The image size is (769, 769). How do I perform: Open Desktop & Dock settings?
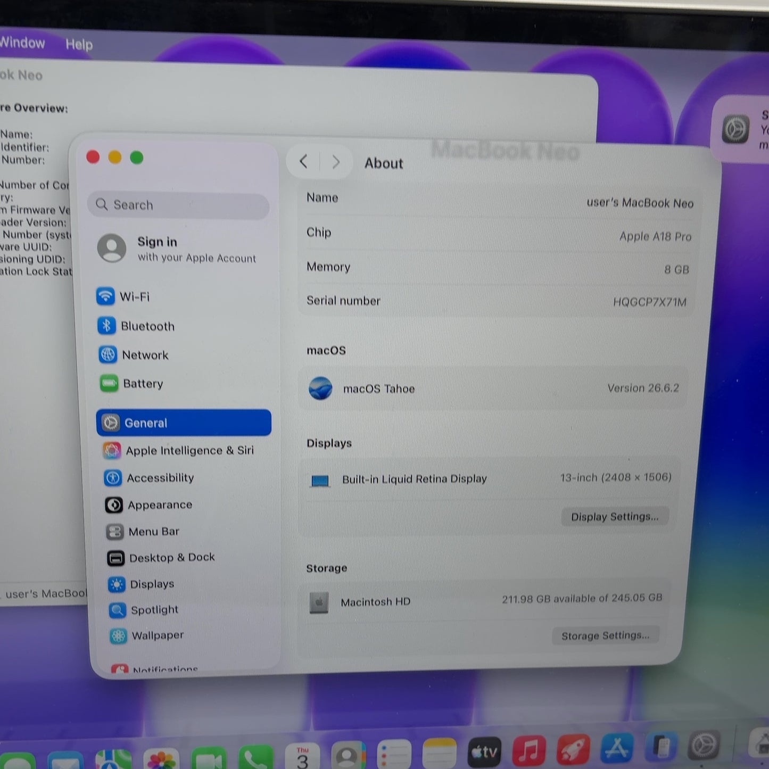point(161,557)
